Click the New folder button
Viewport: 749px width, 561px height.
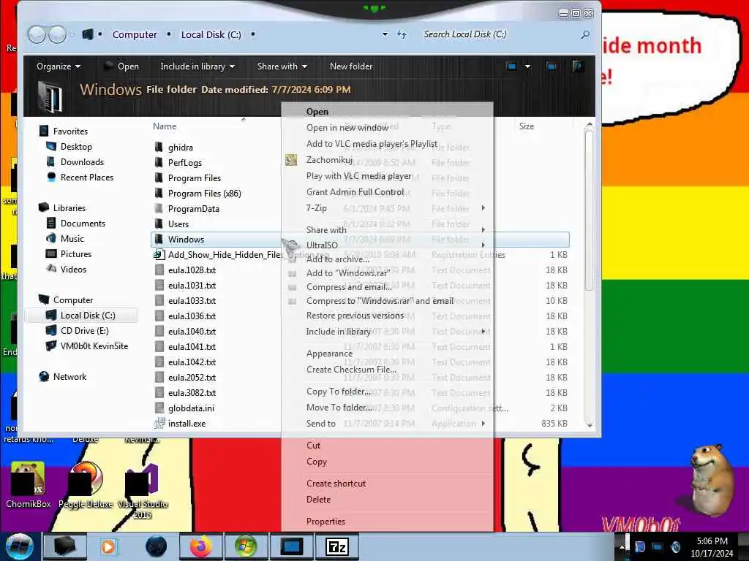pos(351,66)
